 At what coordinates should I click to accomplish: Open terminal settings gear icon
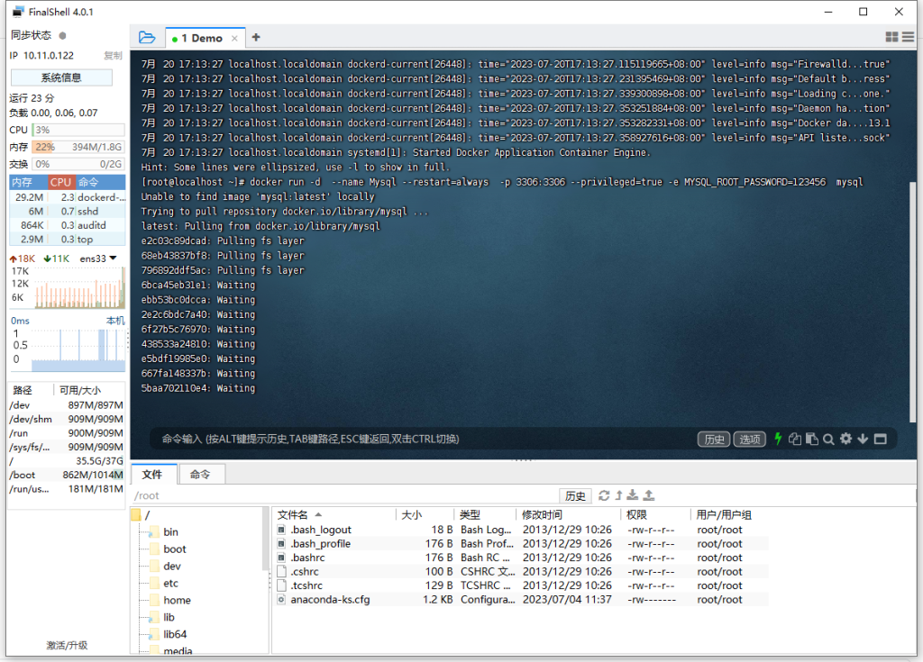tap(845, 439)
